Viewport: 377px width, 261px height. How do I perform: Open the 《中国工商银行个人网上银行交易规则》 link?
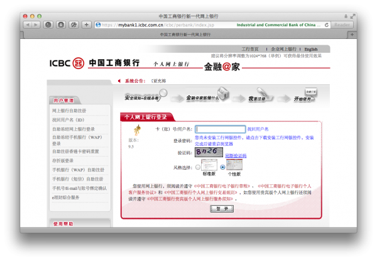pos(201,192)
